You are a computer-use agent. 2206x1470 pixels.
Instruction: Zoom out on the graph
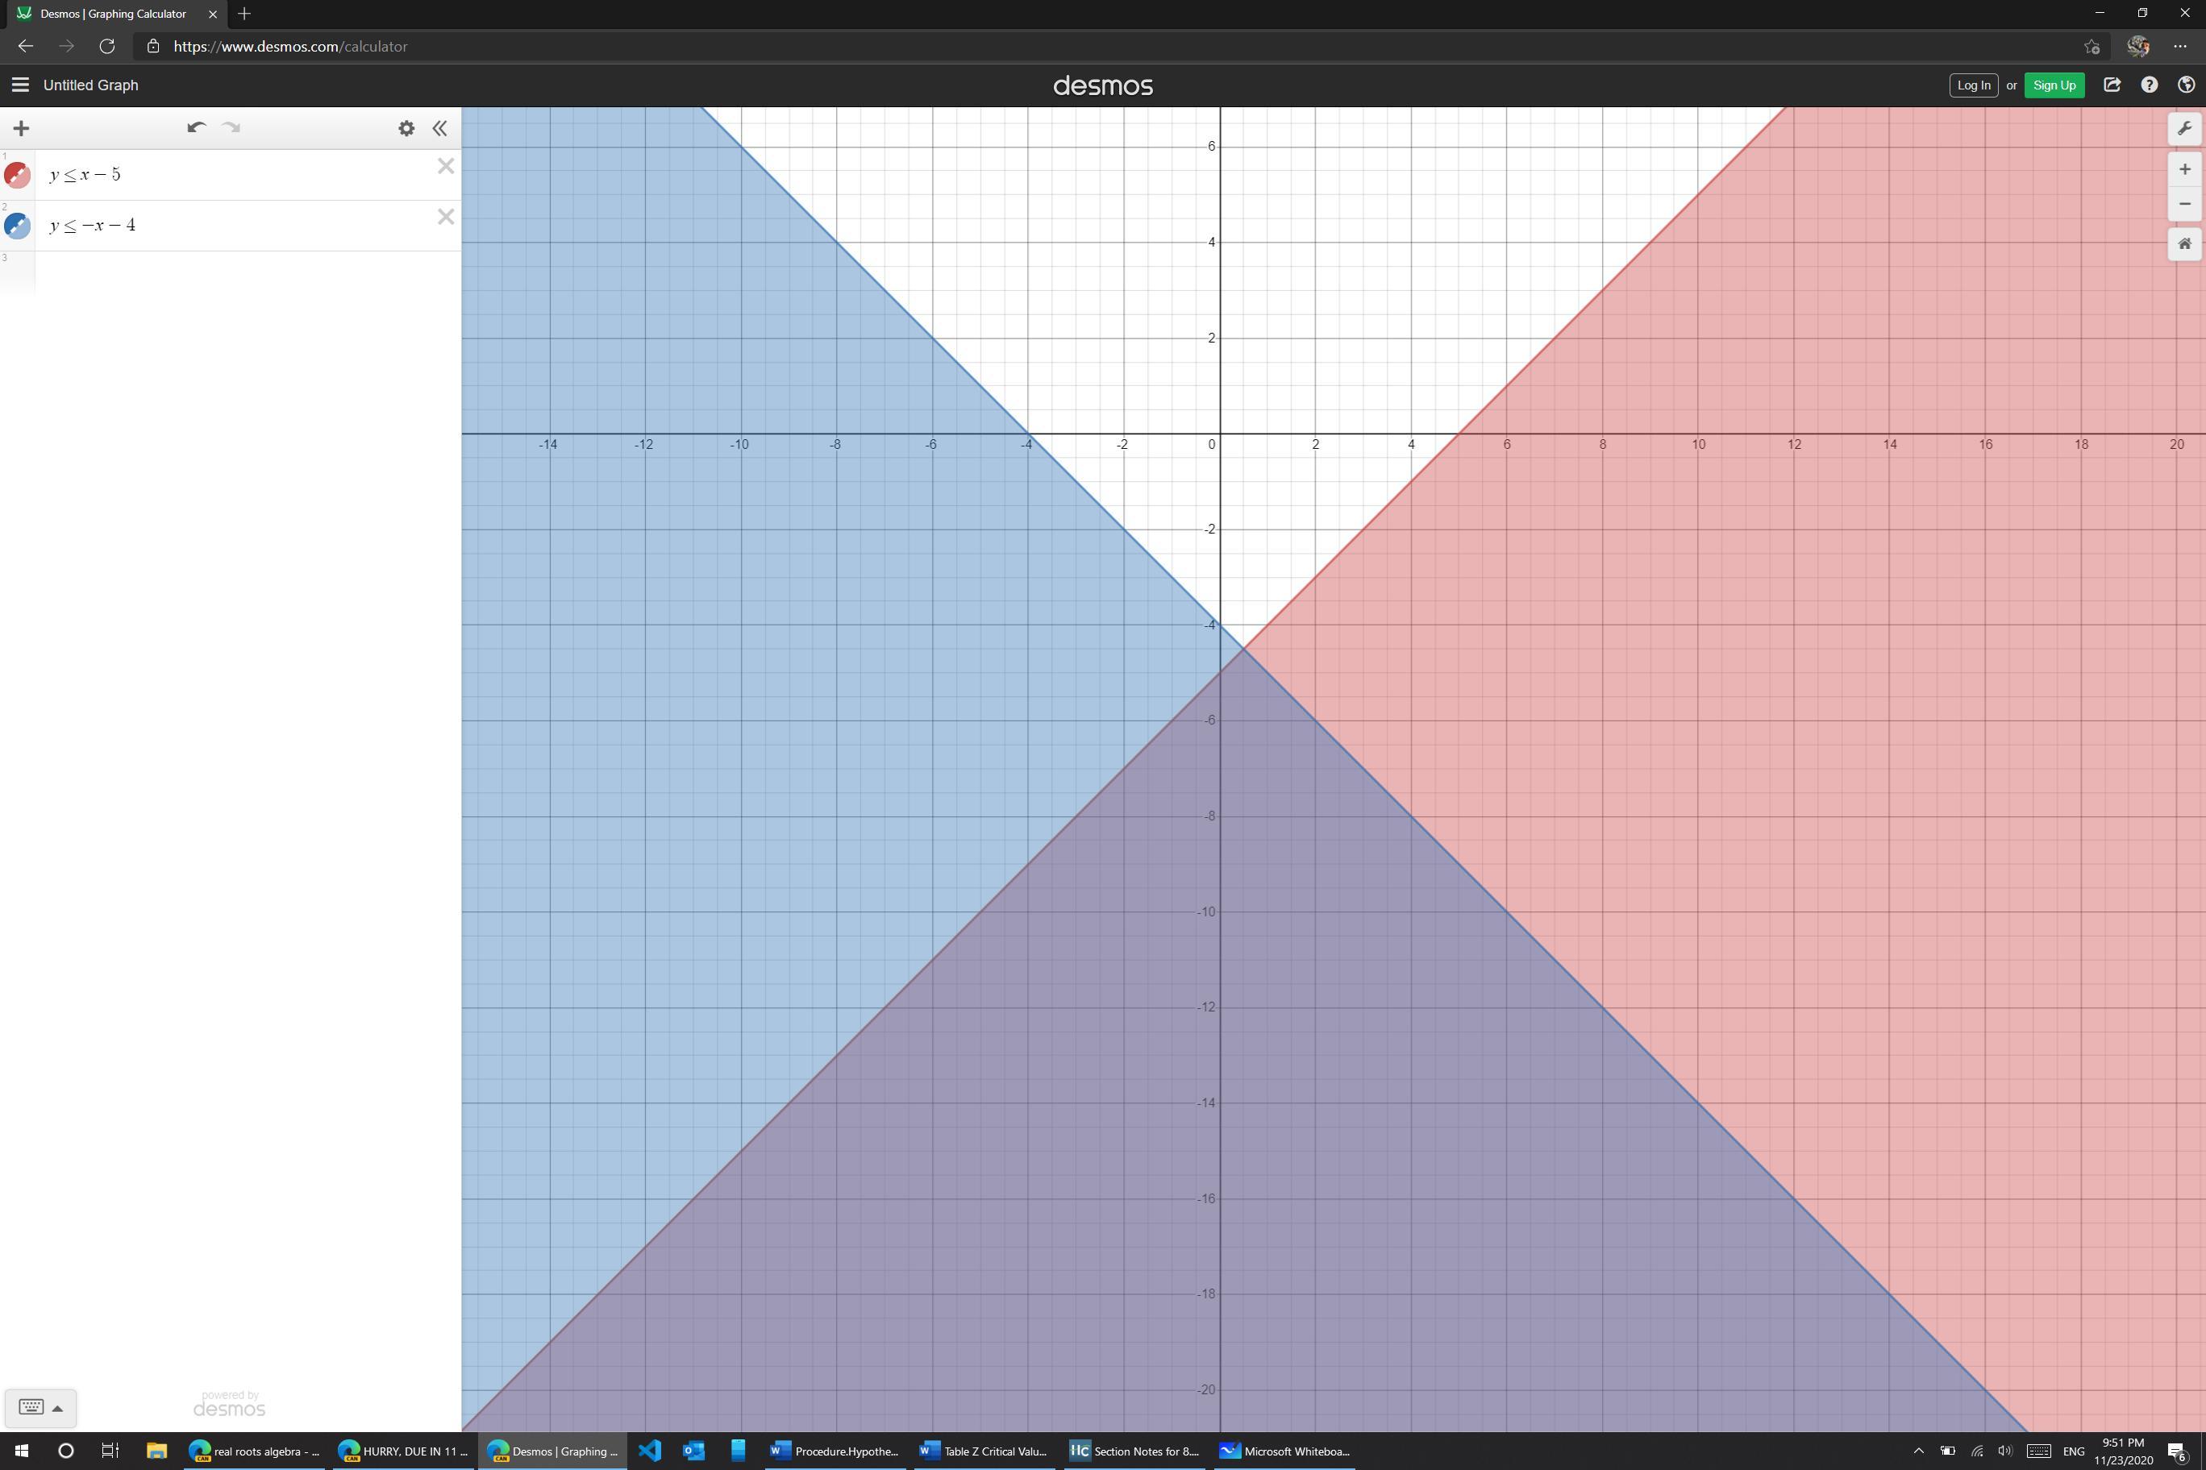coord(2183,203)
